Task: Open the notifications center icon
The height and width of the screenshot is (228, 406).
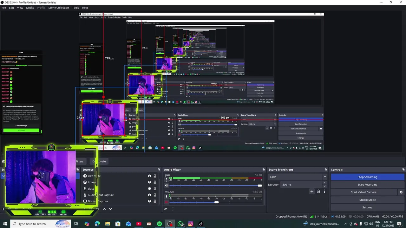Action: tap(399, 224)
